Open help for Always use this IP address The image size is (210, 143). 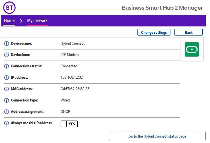(7, 123)
